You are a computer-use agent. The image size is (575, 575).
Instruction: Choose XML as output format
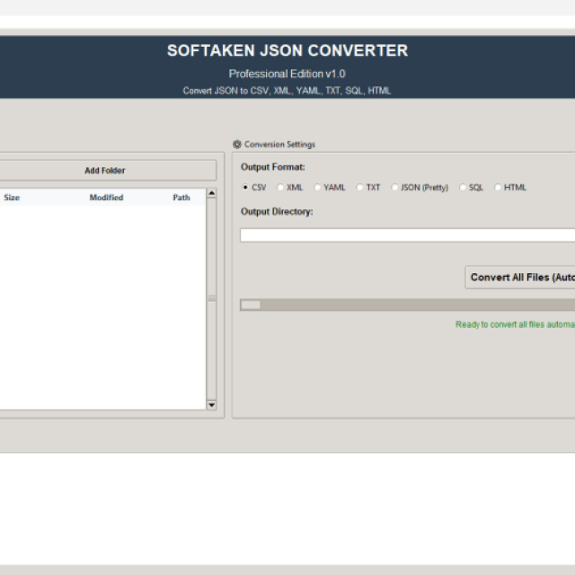tap(281, 188)
